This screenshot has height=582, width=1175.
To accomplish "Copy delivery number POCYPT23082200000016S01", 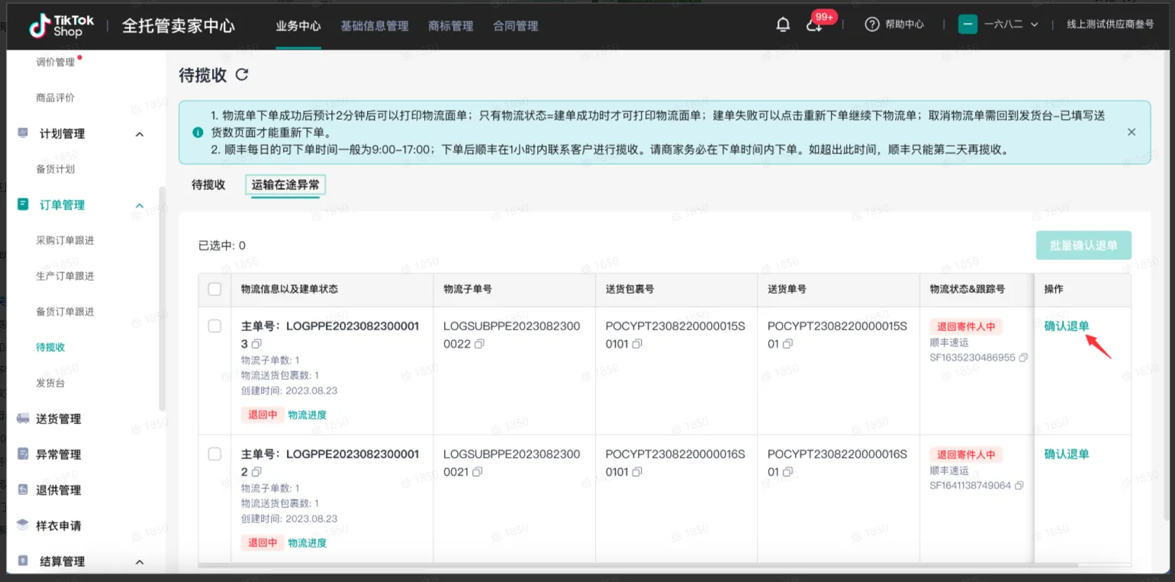I will [x=788, y=472].
